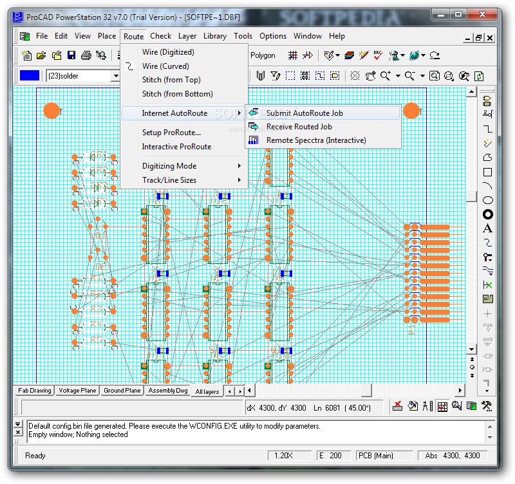Image resolution: width=515 pixels, height=484 pixels.
Task: Select the text 'A' tool
Action: pos(488,228)
